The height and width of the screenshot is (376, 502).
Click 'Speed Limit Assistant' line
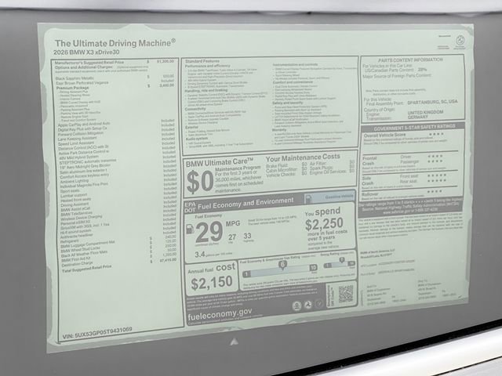click(x=76, y=143)
